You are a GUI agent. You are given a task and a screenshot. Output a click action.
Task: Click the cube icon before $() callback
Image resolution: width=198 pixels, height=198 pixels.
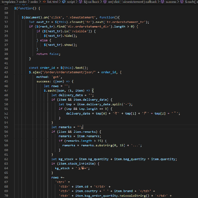coord(81,2)
